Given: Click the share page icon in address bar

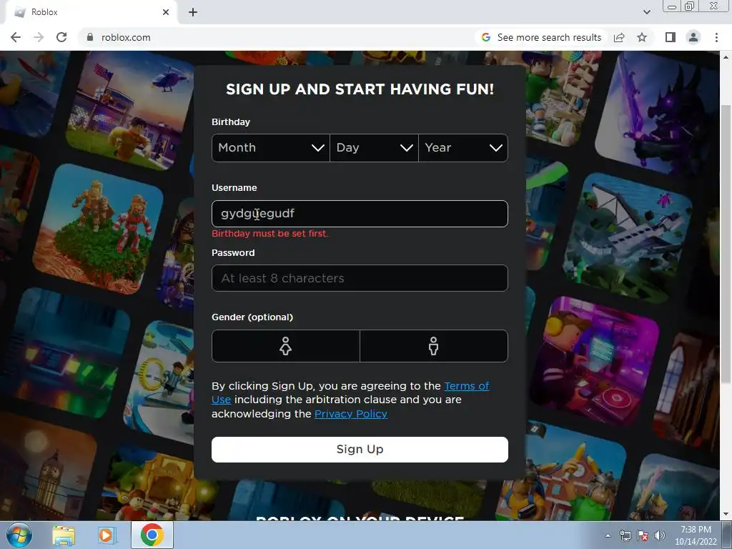Looking at the screenshot, I should (619, 37).
